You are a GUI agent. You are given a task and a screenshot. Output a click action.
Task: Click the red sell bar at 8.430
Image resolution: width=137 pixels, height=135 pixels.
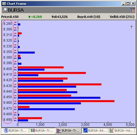[60, 84]
